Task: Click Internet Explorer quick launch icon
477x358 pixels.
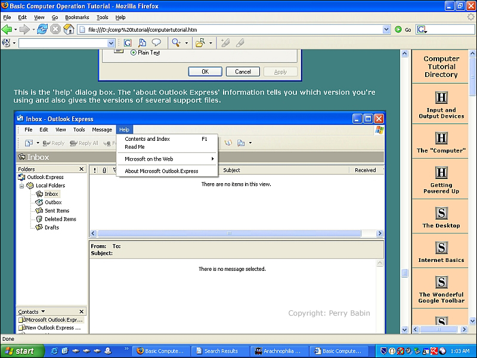Action: pos(54,351)
